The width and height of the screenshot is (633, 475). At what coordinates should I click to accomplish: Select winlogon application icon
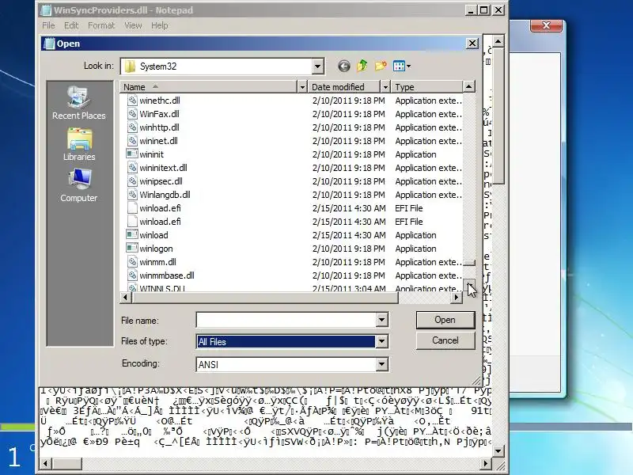(x=132, y=249)
